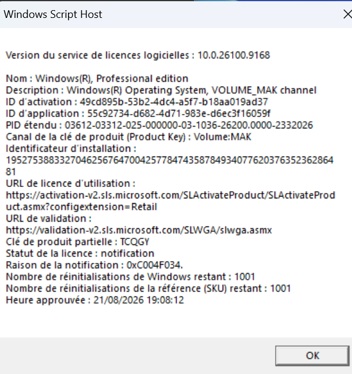Click the ID d'application value 55c92734-d682
Image resolution: width=352 pixels, height=374 pixels.
[179, 114]
